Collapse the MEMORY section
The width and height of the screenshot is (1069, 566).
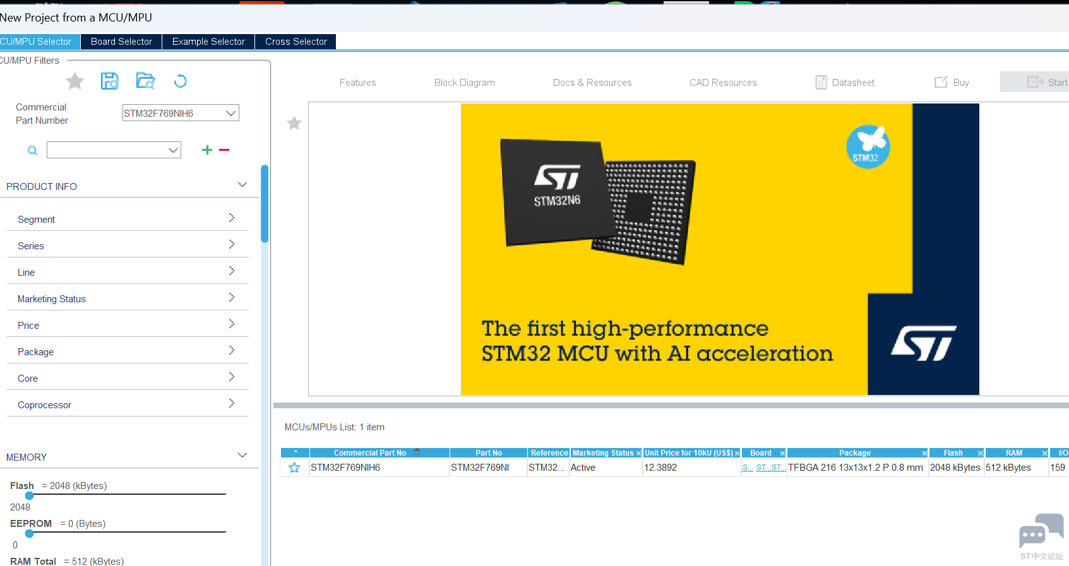tap(242, 456)
